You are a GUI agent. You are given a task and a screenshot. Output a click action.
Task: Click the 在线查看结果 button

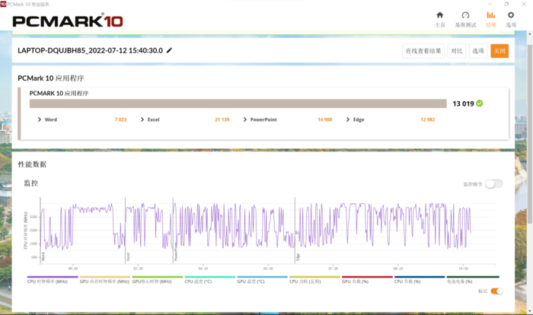pyautogui.click(x=423, y=51)
